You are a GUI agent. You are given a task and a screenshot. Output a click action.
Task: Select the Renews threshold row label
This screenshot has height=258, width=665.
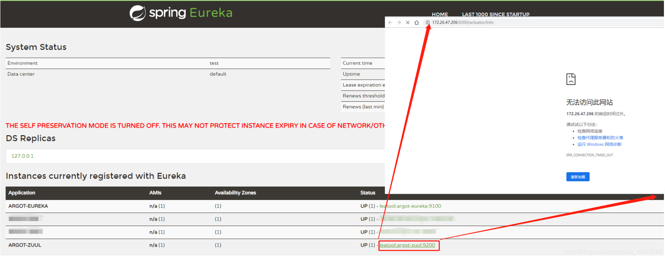click(x=363, y=96)
